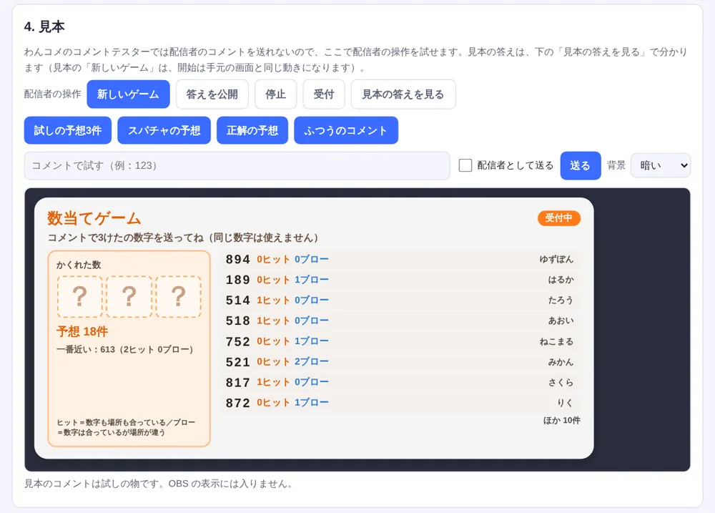Screen dimensions: 715x513
Task: Send 試しの予想3件 sample guesses
Action: click(67, 130)
